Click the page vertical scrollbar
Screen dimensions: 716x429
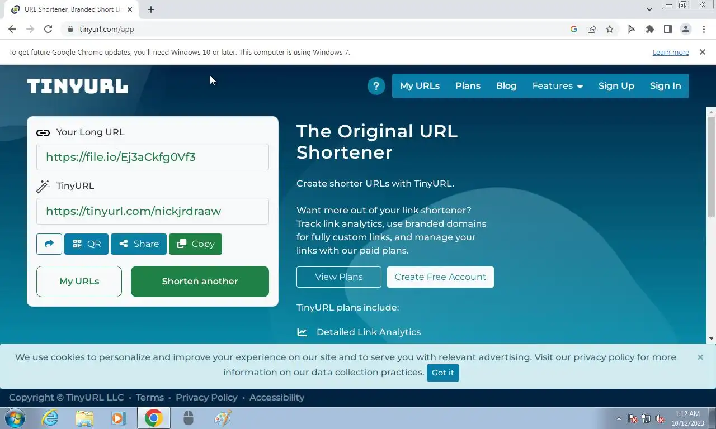click(x=711, y=168)
